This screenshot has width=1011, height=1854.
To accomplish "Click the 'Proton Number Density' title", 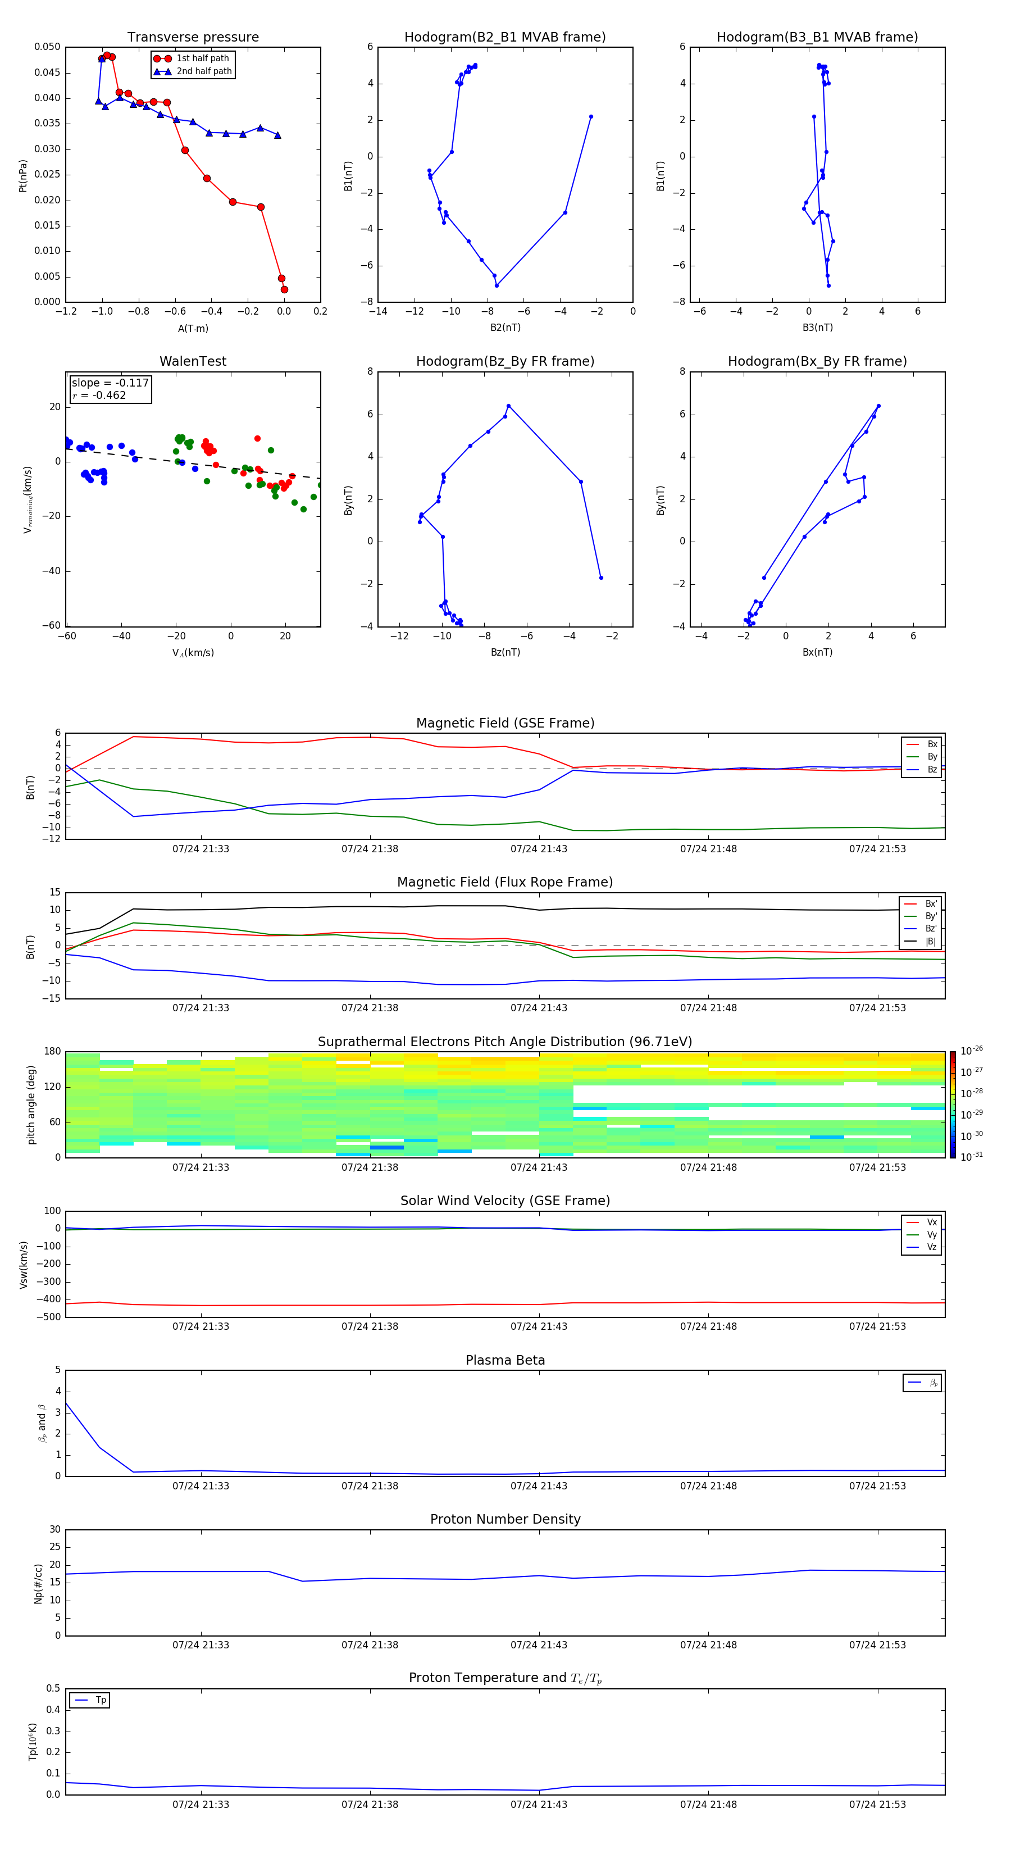I will pyautogui.click(x=505, y=1519).
